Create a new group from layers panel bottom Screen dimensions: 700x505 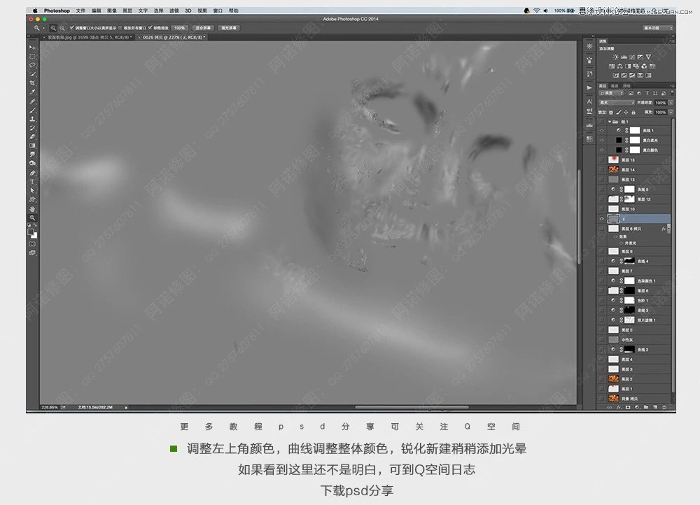[646, 407]
